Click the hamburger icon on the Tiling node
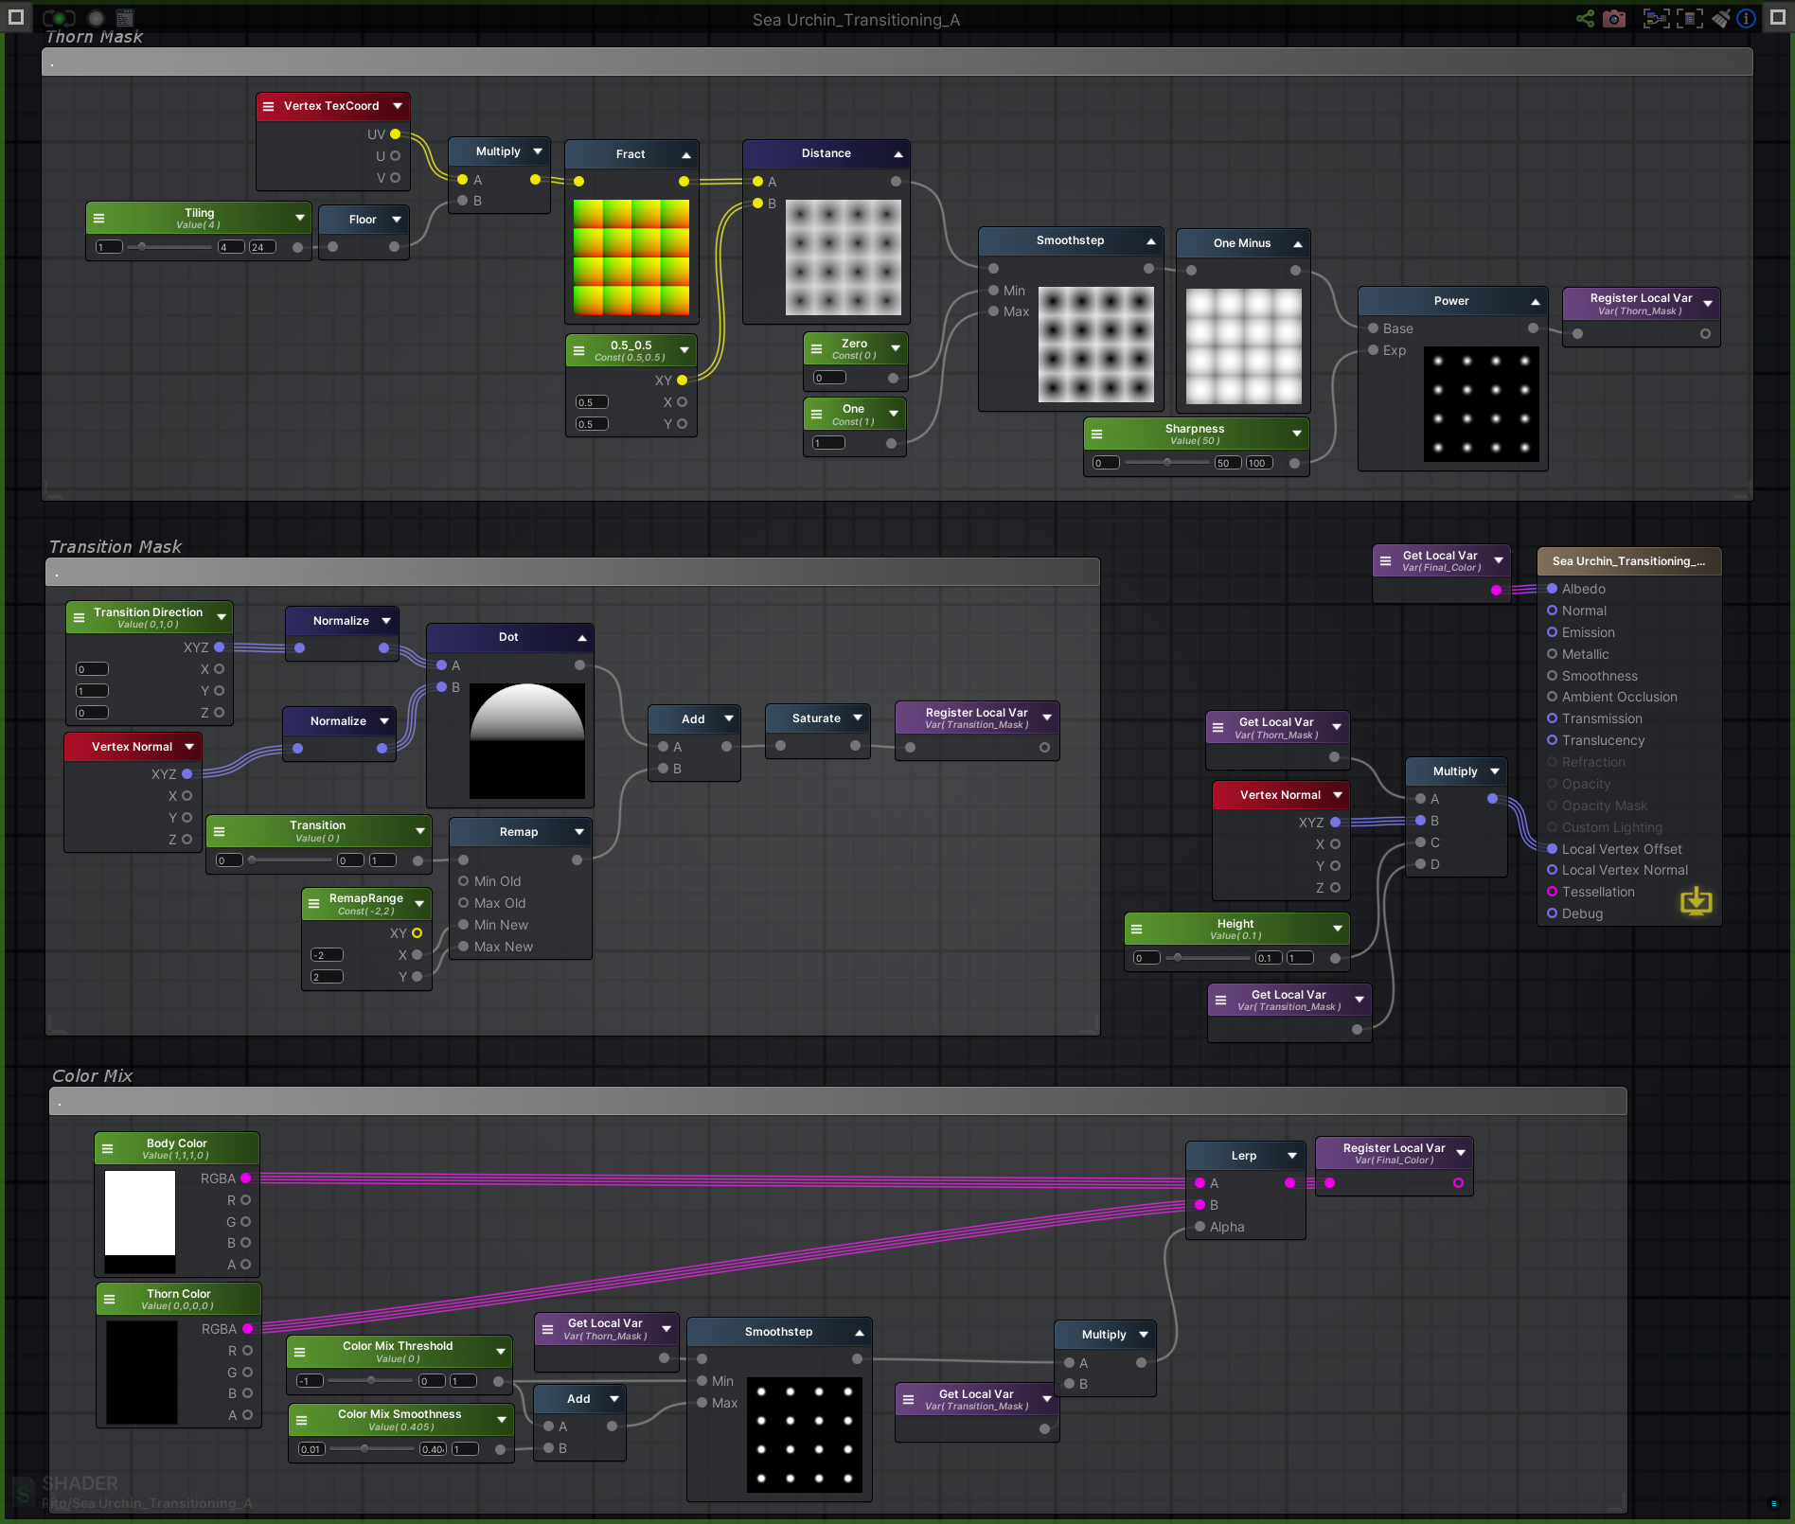1795x1524 pixels. click(100, 218)
